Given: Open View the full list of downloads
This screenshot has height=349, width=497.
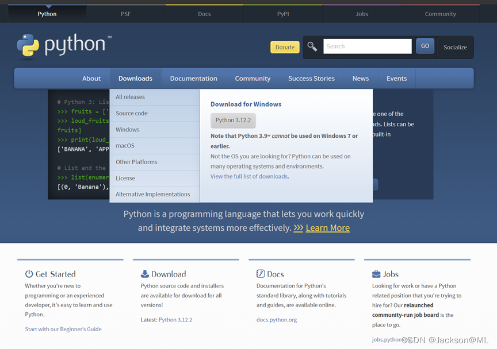Looking at the screenshot, I should click(249, 176).
